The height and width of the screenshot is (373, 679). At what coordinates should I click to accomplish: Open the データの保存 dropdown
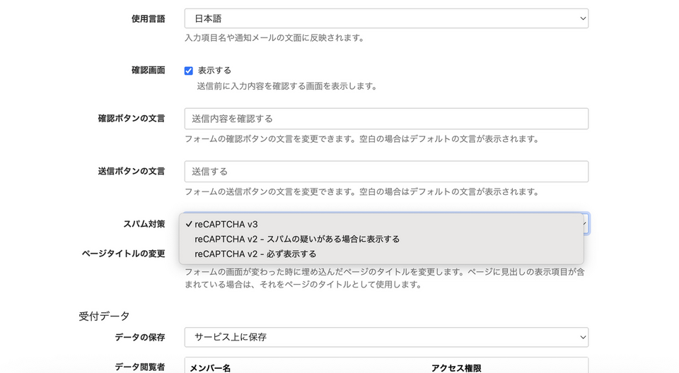385,337
